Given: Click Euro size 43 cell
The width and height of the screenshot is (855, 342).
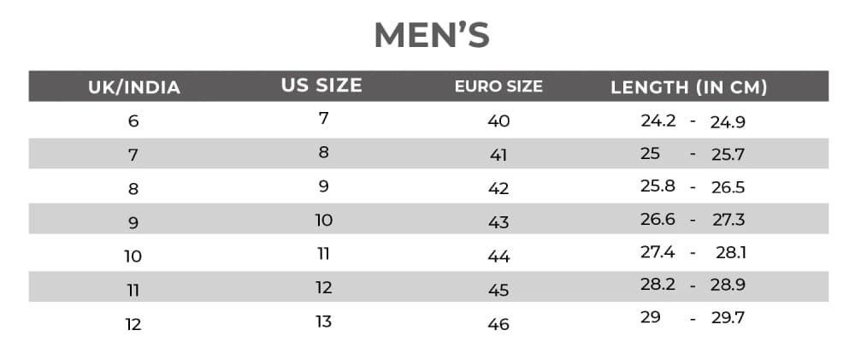Looking at the screenshot, I should (498, 222).
